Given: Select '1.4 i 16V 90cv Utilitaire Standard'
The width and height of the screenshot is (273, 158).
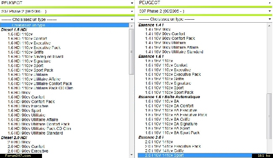Looking at the screenshot, I should click(174, 52).
